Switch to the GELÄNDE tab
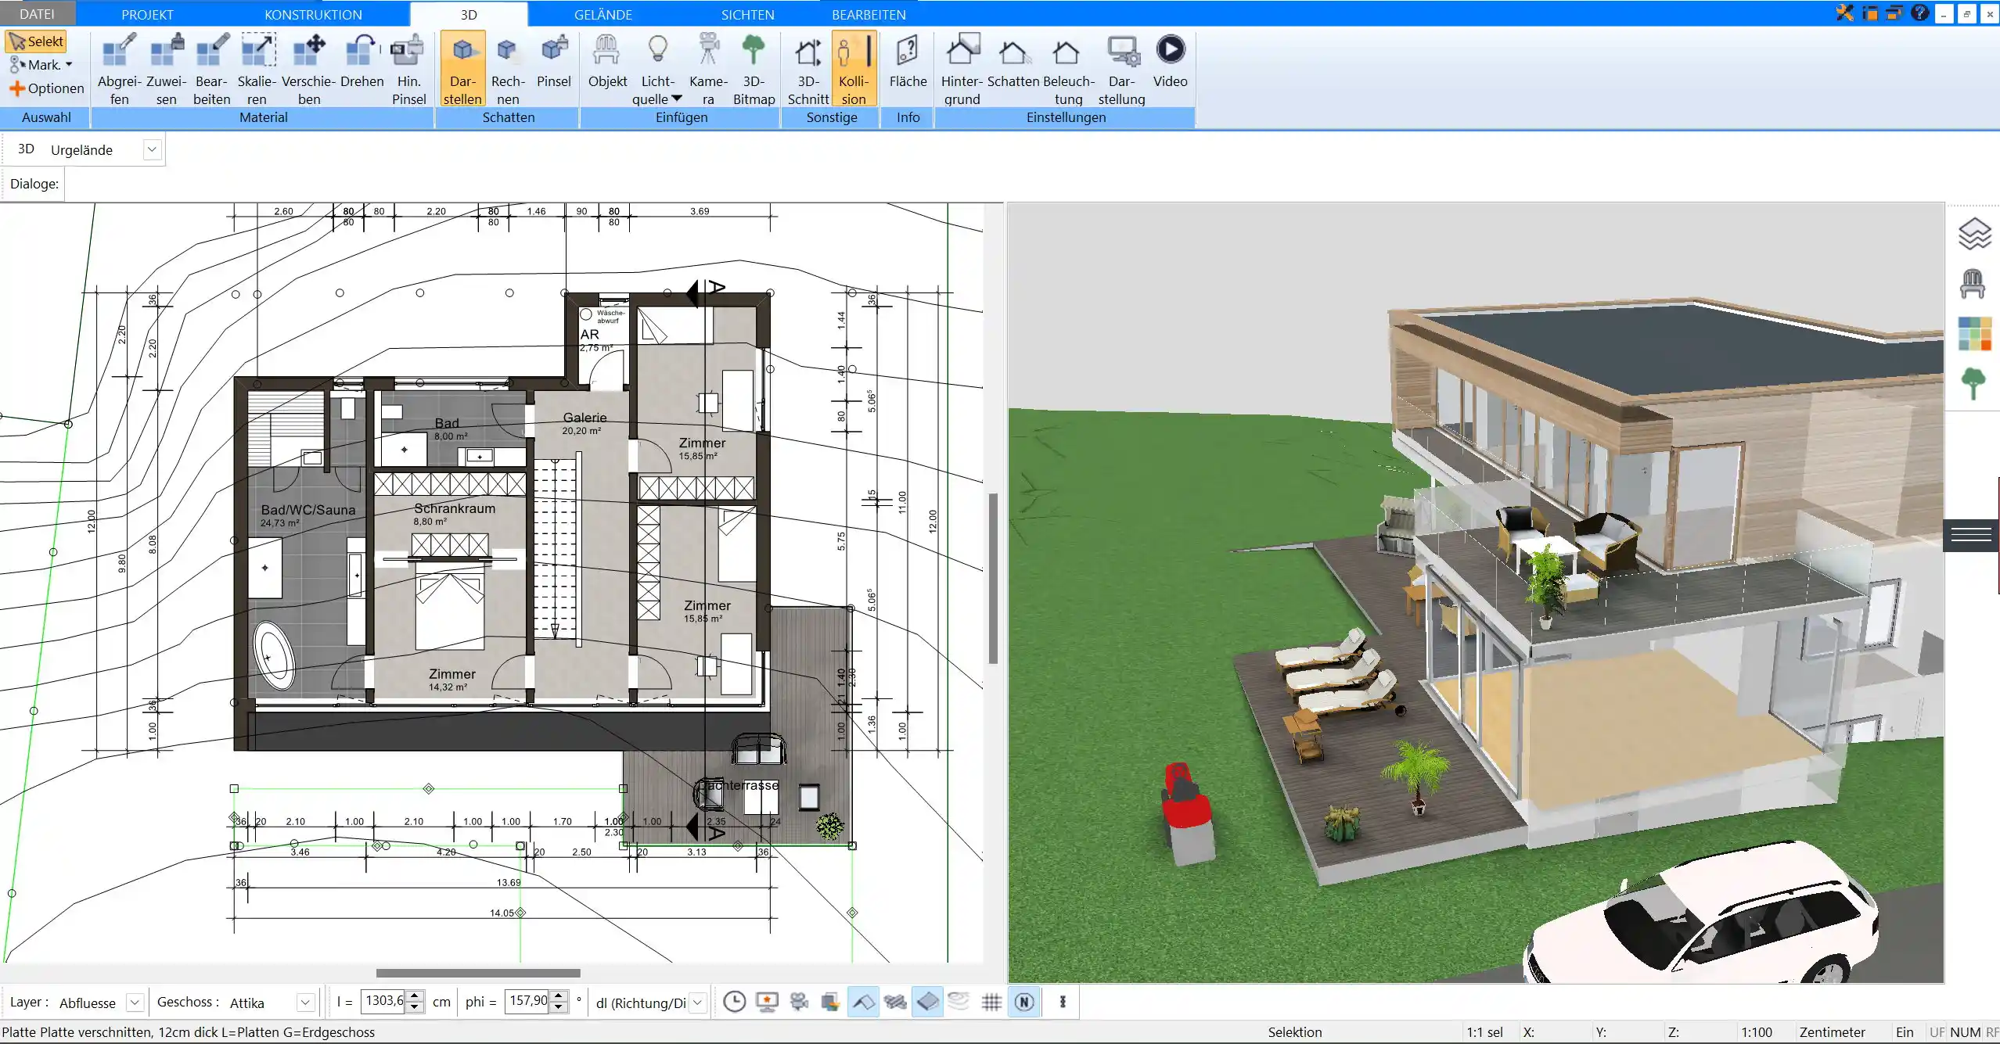2000x1044 pixels. pos(603,14)
